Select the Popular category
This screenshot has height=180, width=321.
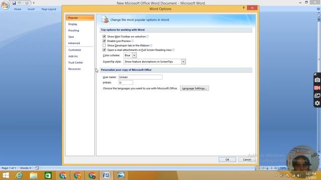pos(80,18)
